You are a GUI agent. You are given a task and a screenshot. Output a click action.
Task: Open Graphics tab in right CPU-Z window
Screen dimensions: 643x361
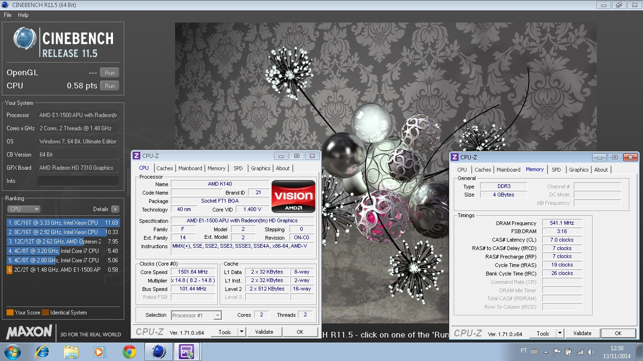tap(579, 170)
